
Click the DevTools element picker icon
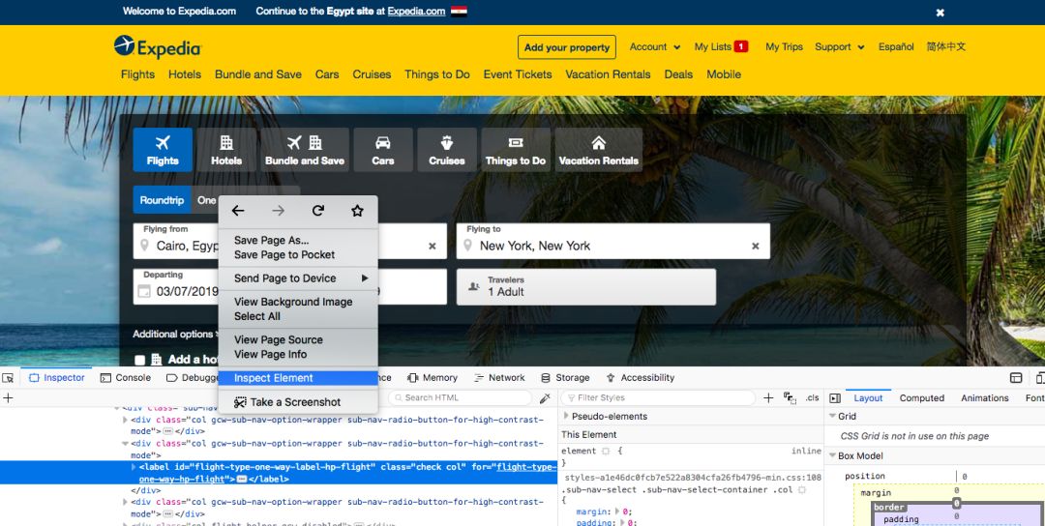tap(8, 377)
